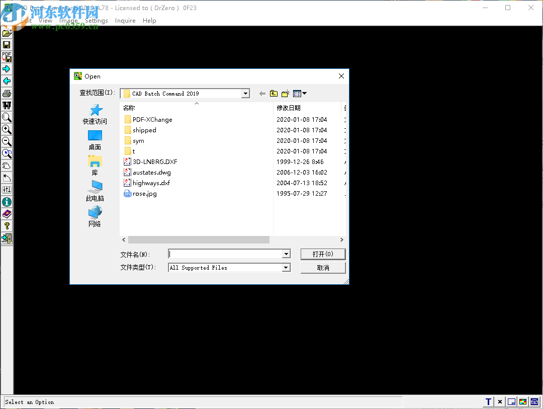This screenshot has height=409, width=543.
Task: Expand the file type dropdown showing All Supported Files
Action: coord(286,267)
